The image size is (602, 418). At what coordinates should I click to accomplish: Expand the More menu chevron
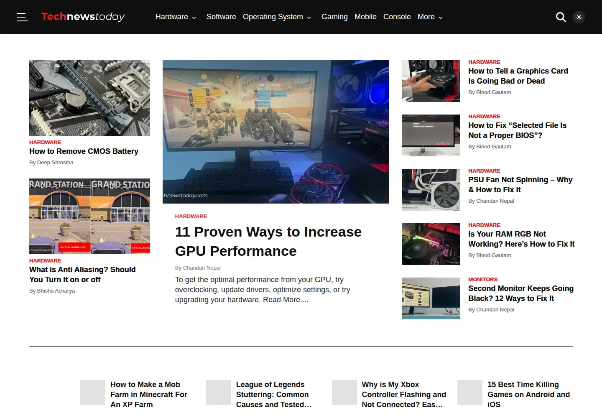click(x=441, y=18)
